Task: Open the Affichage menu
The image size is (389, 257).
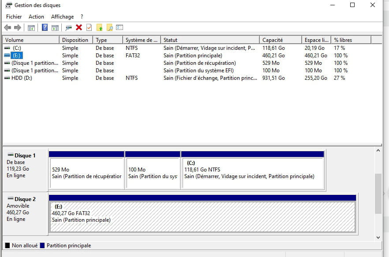Action: (62, 17)
